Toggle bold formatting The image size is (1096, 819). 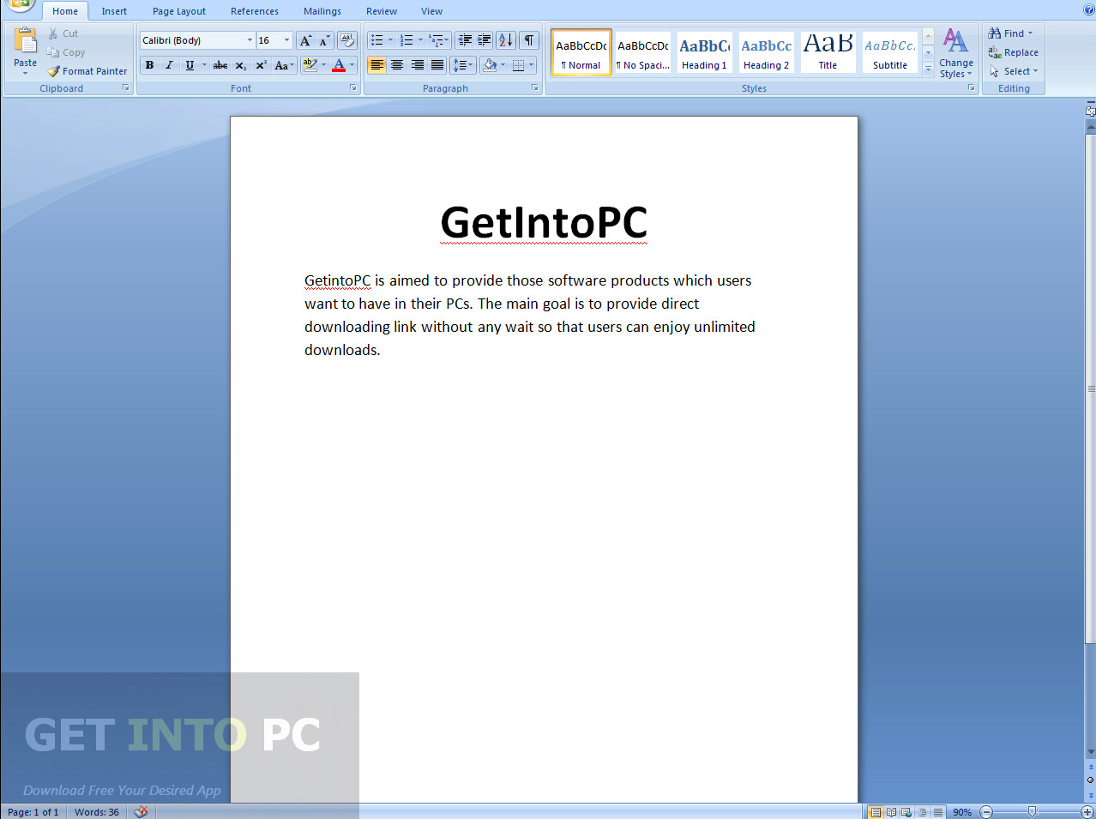(150, 65)
